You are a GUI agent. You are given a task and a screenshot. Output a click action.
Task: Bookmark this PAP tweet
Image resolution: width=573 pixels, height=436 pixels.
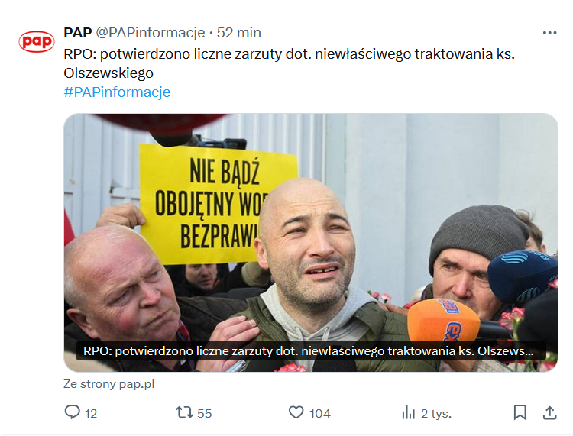tap(520, 412)
